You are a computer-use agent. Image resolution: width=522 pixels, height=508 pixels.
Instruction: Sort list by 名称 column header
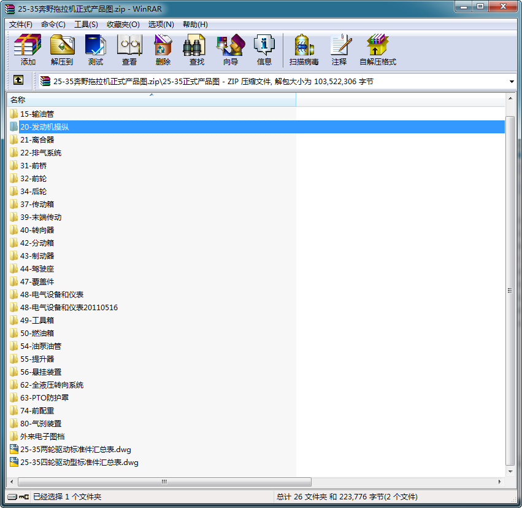tap(151, 100)
